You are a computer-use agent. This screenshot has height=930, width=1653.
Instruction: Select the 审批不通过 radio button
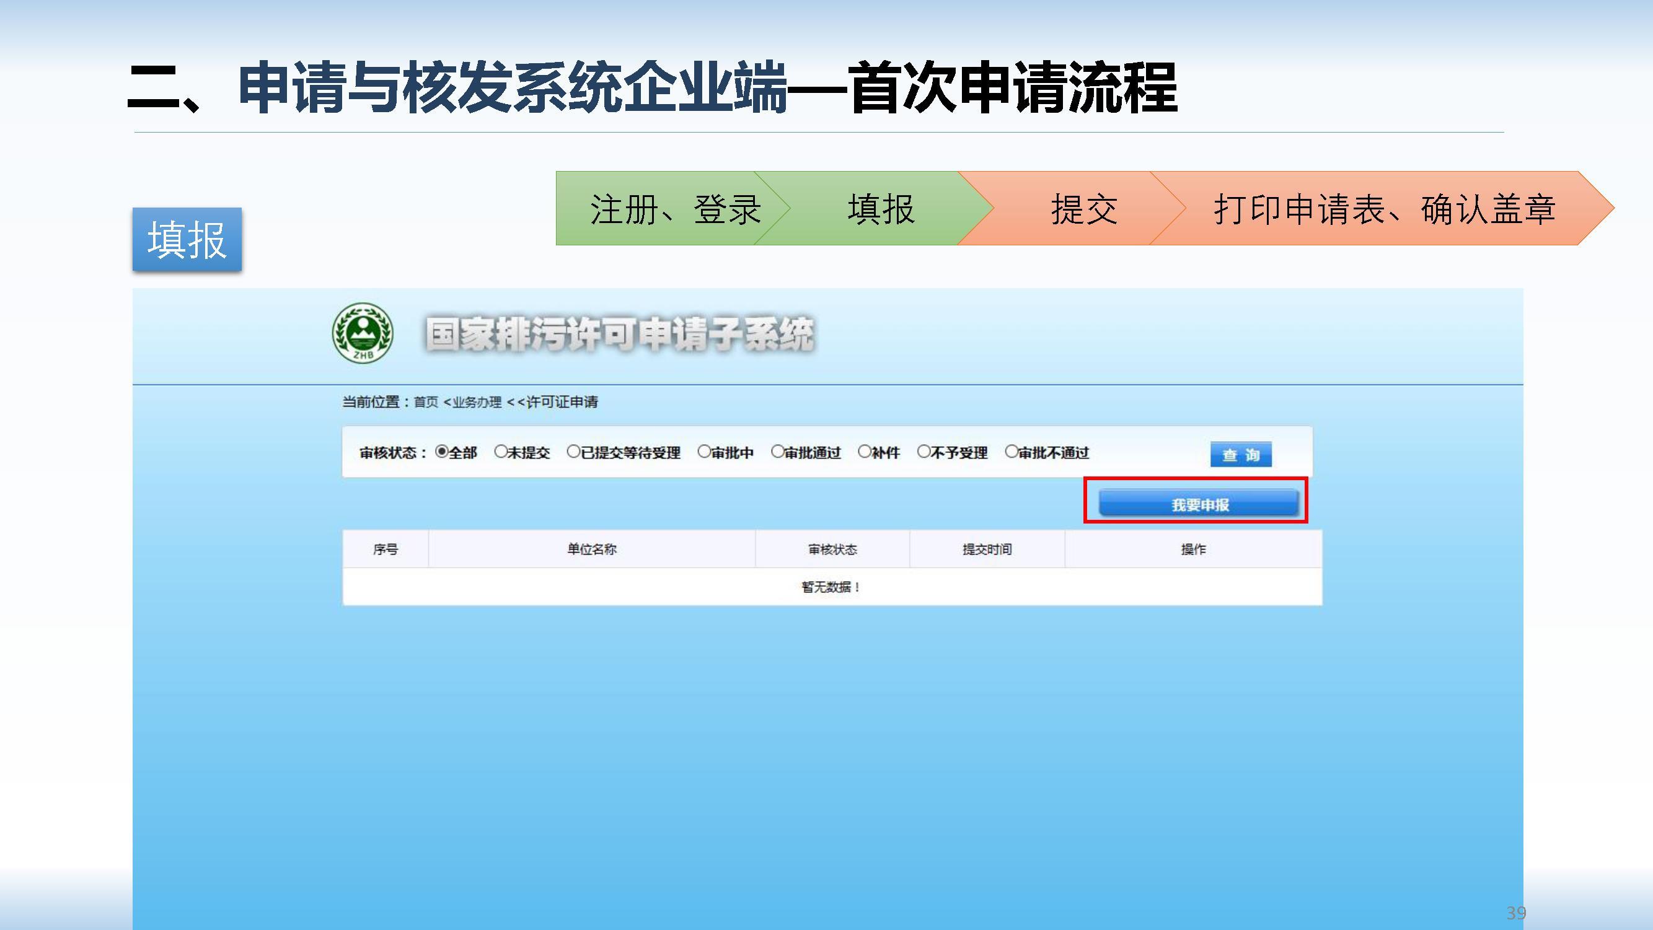[1012, 452]
